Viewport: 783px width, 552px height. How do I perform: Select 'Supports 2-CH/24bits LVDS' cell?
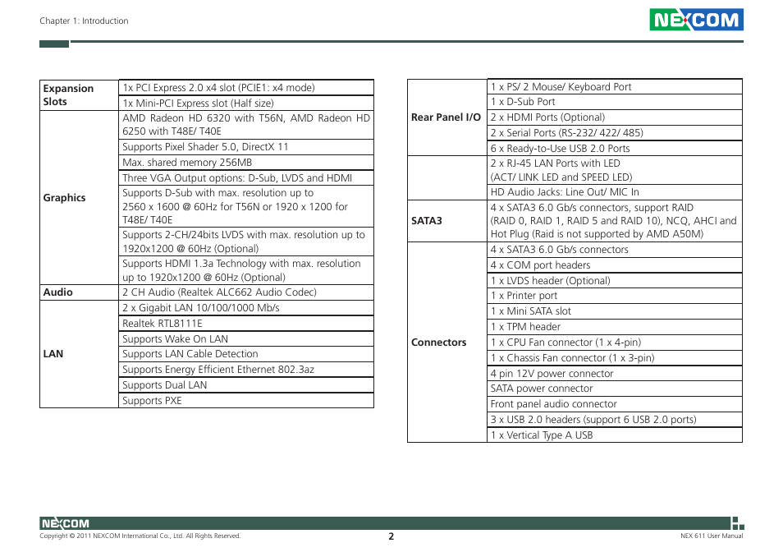[246, 241]
